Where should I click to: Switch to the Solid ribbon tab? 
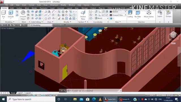[12, 8]
